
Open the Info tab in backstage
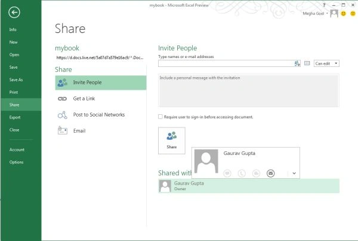pyautogui.click(x=13, y=29)
